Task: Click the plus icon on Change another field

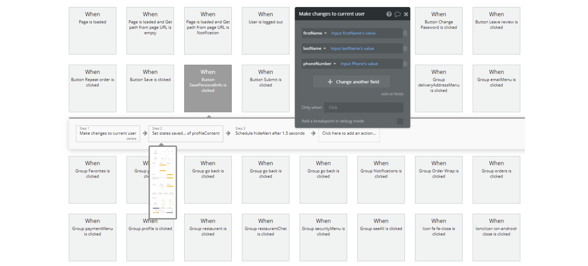Action: (x=330, y=82)
